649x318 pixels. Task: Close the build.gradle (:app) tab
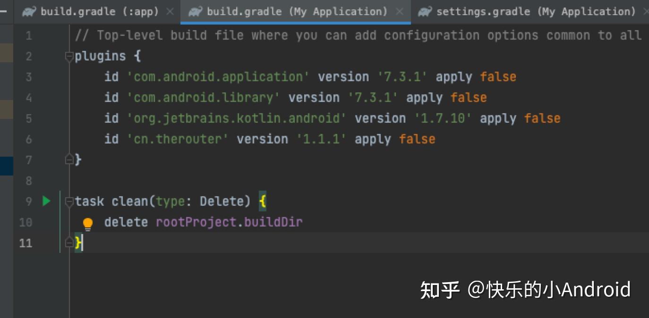point(171,12)
